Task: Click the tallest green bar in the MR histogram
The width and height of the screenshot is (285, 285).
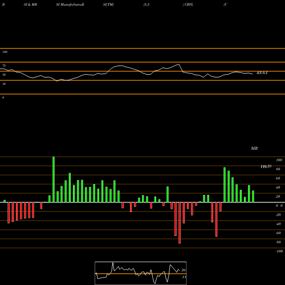Action: coord(54,180)
